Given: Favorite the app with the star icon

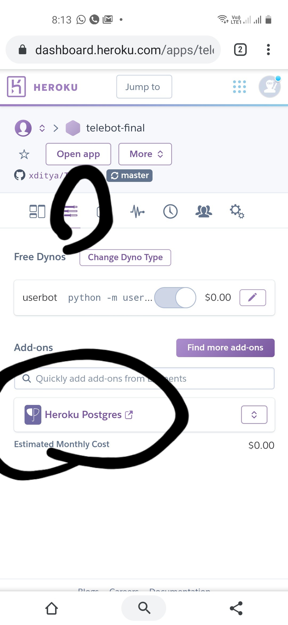Looking at the screenshot, I should pos(24,154).
